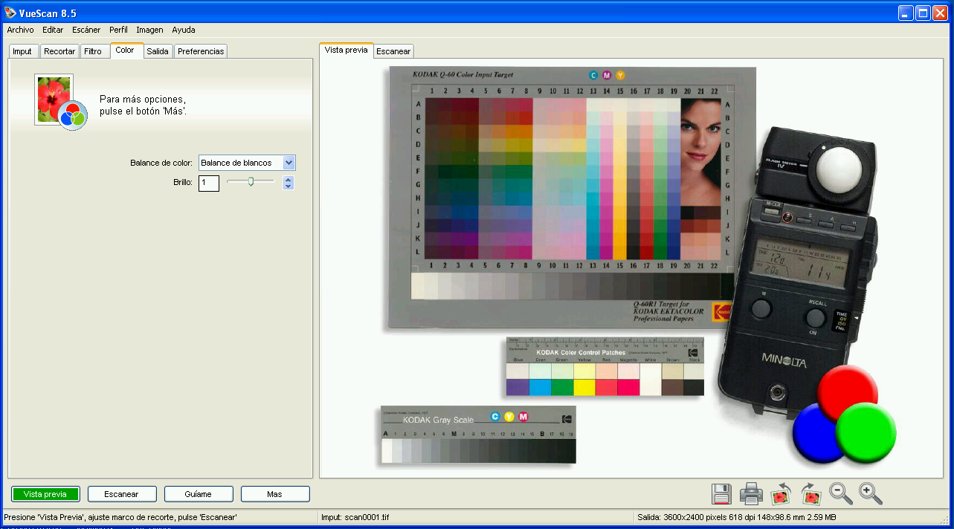Increase Brillo with the up stepper arrow
The image size is (954, 529).
[289, 178]
